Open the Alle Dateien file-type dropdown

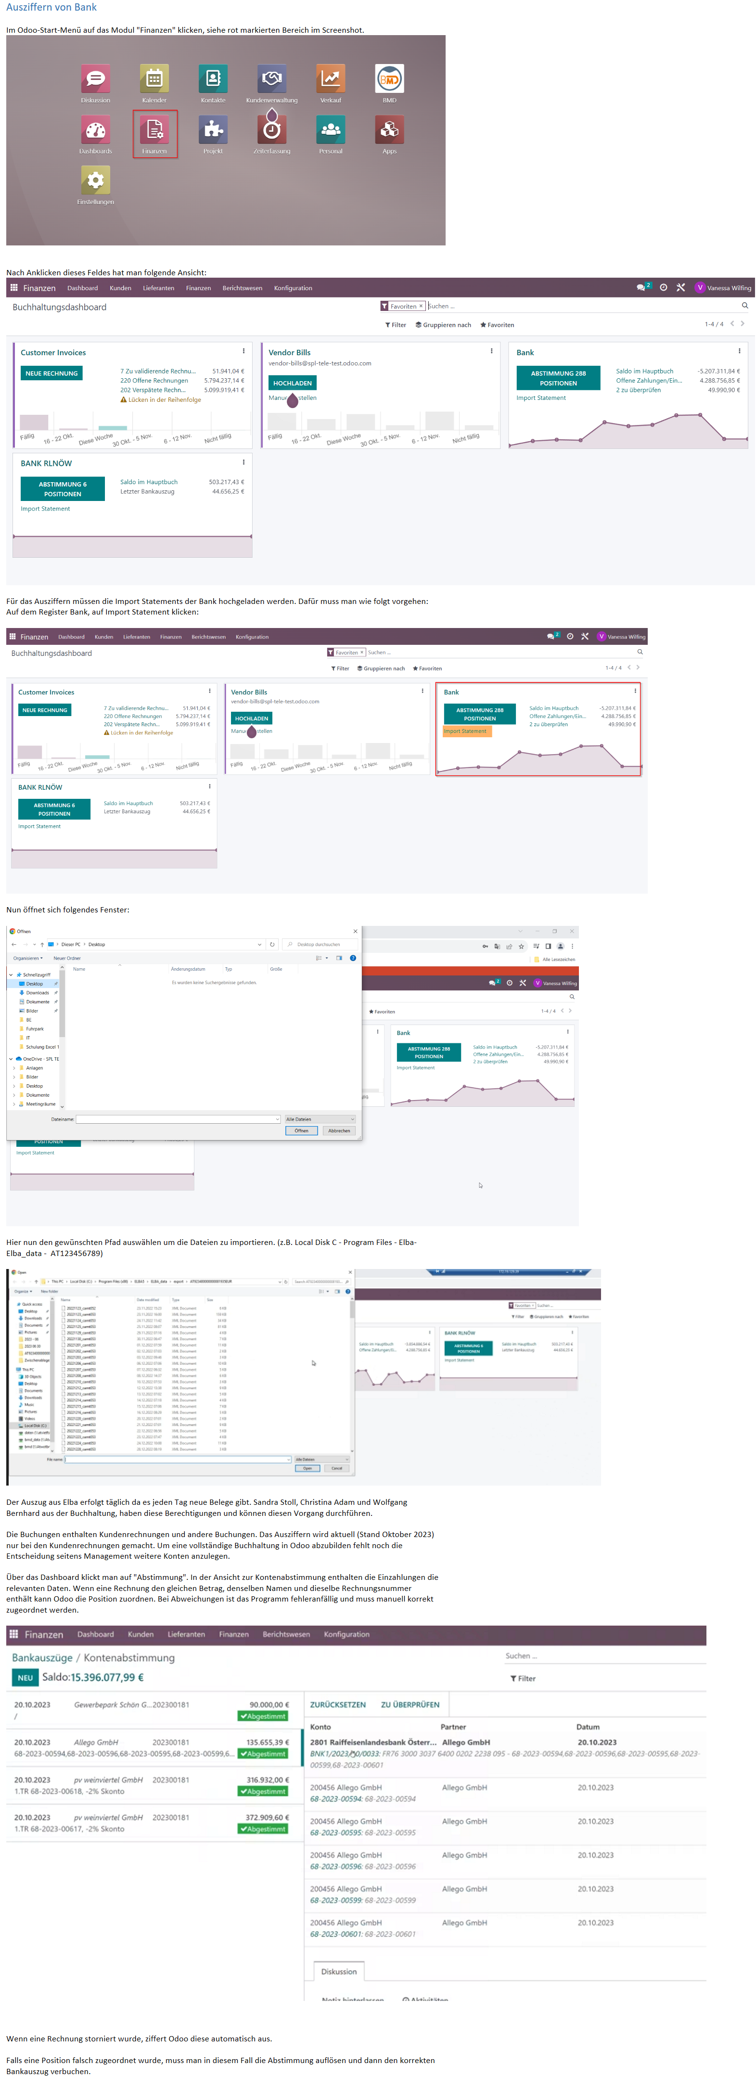(x=320, y=1119)
